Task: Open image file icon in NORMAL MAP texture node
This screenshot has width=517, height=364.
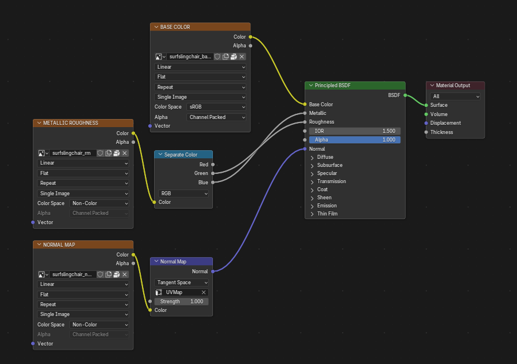Action: pos(117,274)
